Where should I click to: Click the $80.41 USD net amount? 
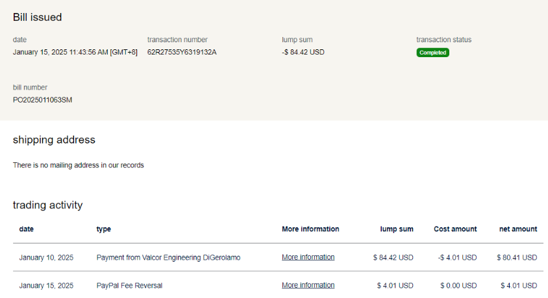[x=517, y=257]
